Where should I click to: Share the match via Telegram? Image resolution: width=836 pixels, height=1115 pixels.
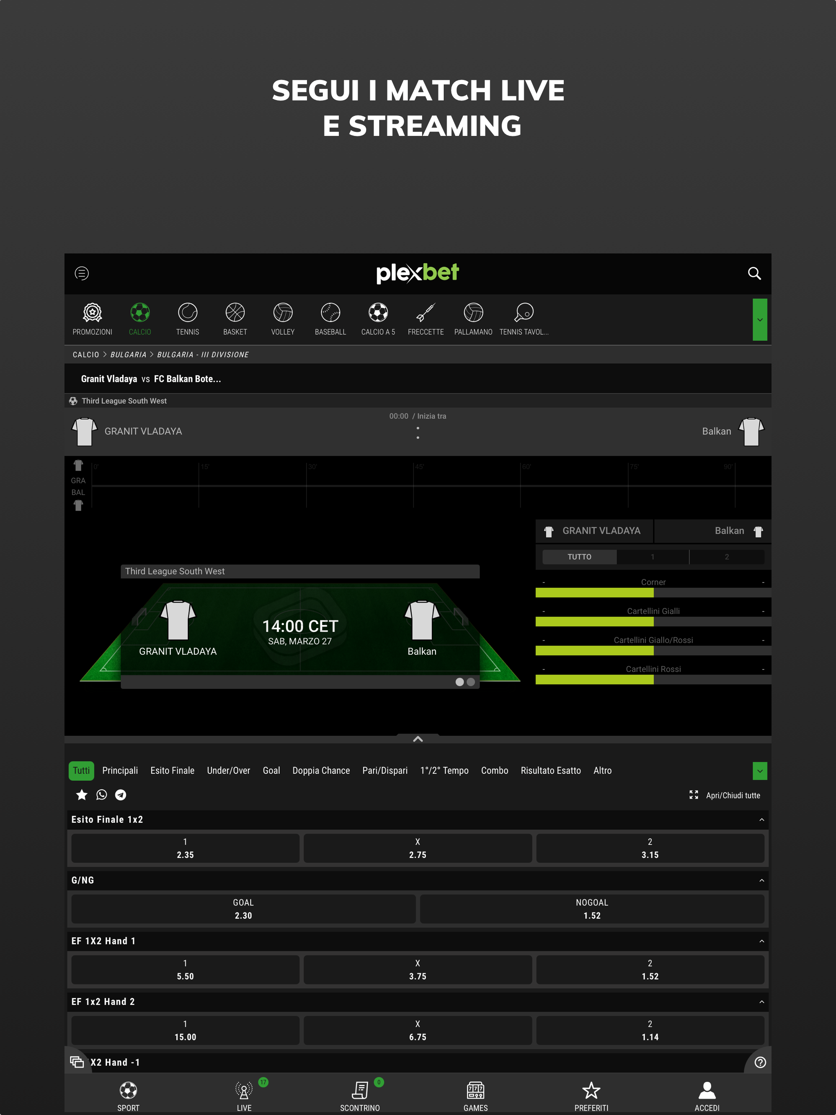(120, 795)
